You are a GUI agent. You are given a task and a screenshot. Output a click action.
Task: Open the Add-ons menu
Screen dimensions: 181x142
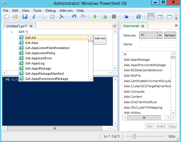[66, 11]
